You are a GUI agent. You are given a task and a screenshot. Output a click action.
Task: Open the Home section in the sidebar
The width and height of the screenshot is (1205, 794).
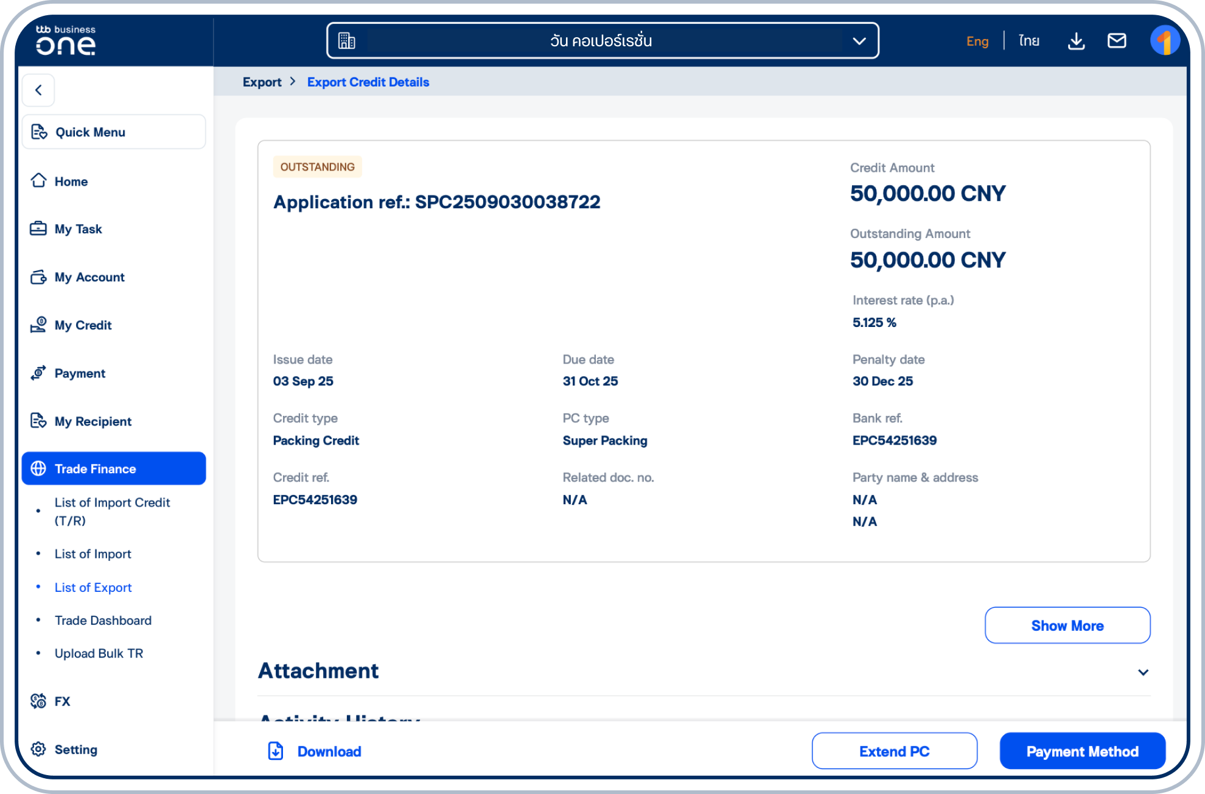70,181
